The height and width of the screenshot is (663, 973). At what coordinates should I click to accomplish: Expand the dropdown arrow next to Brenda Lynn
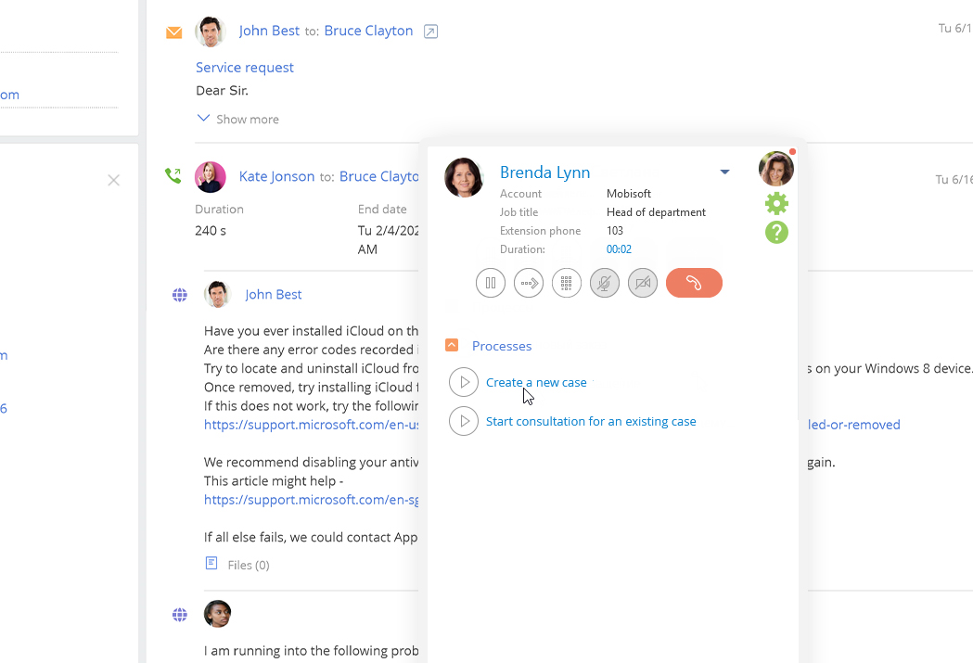tap(724, 172)
